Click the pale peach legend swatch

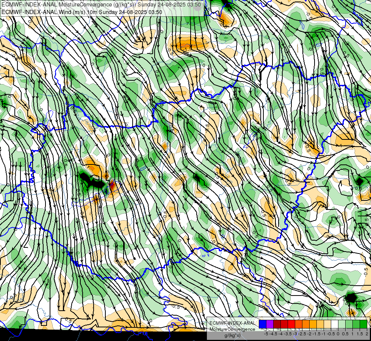pyautogui.click(x=327, y=324)
